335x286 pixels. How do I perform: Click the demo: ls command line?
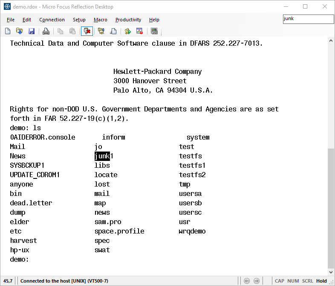click(26, 128)
